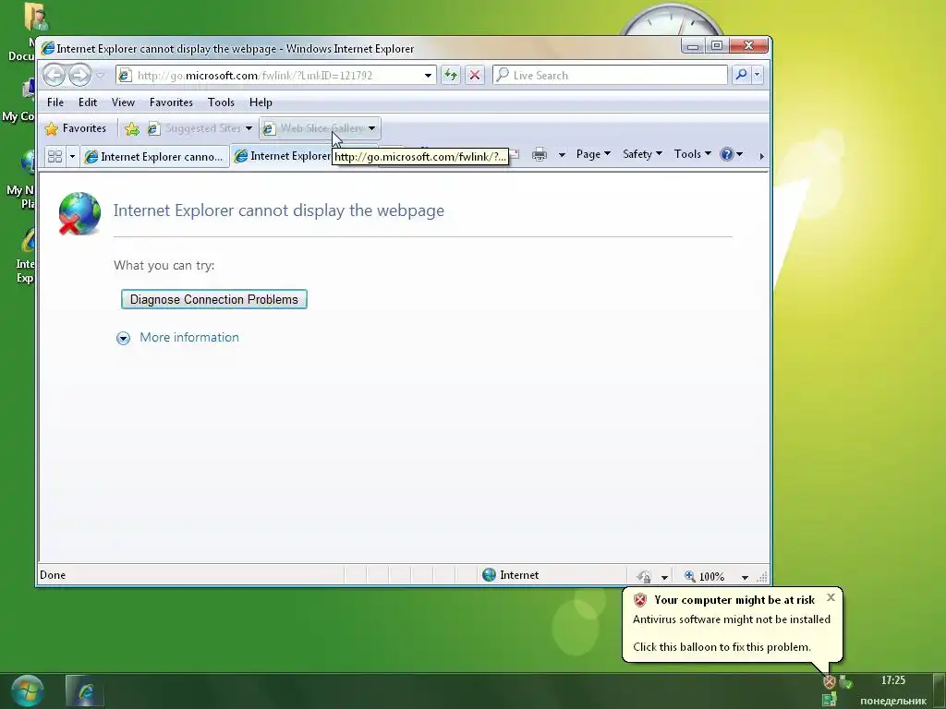
Task: Open the Favorites menu in menu bar
Action: click(x=171, y=102)
